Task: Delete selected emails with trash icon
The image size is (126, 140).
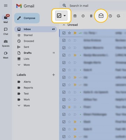Action: tap(91, 16)
